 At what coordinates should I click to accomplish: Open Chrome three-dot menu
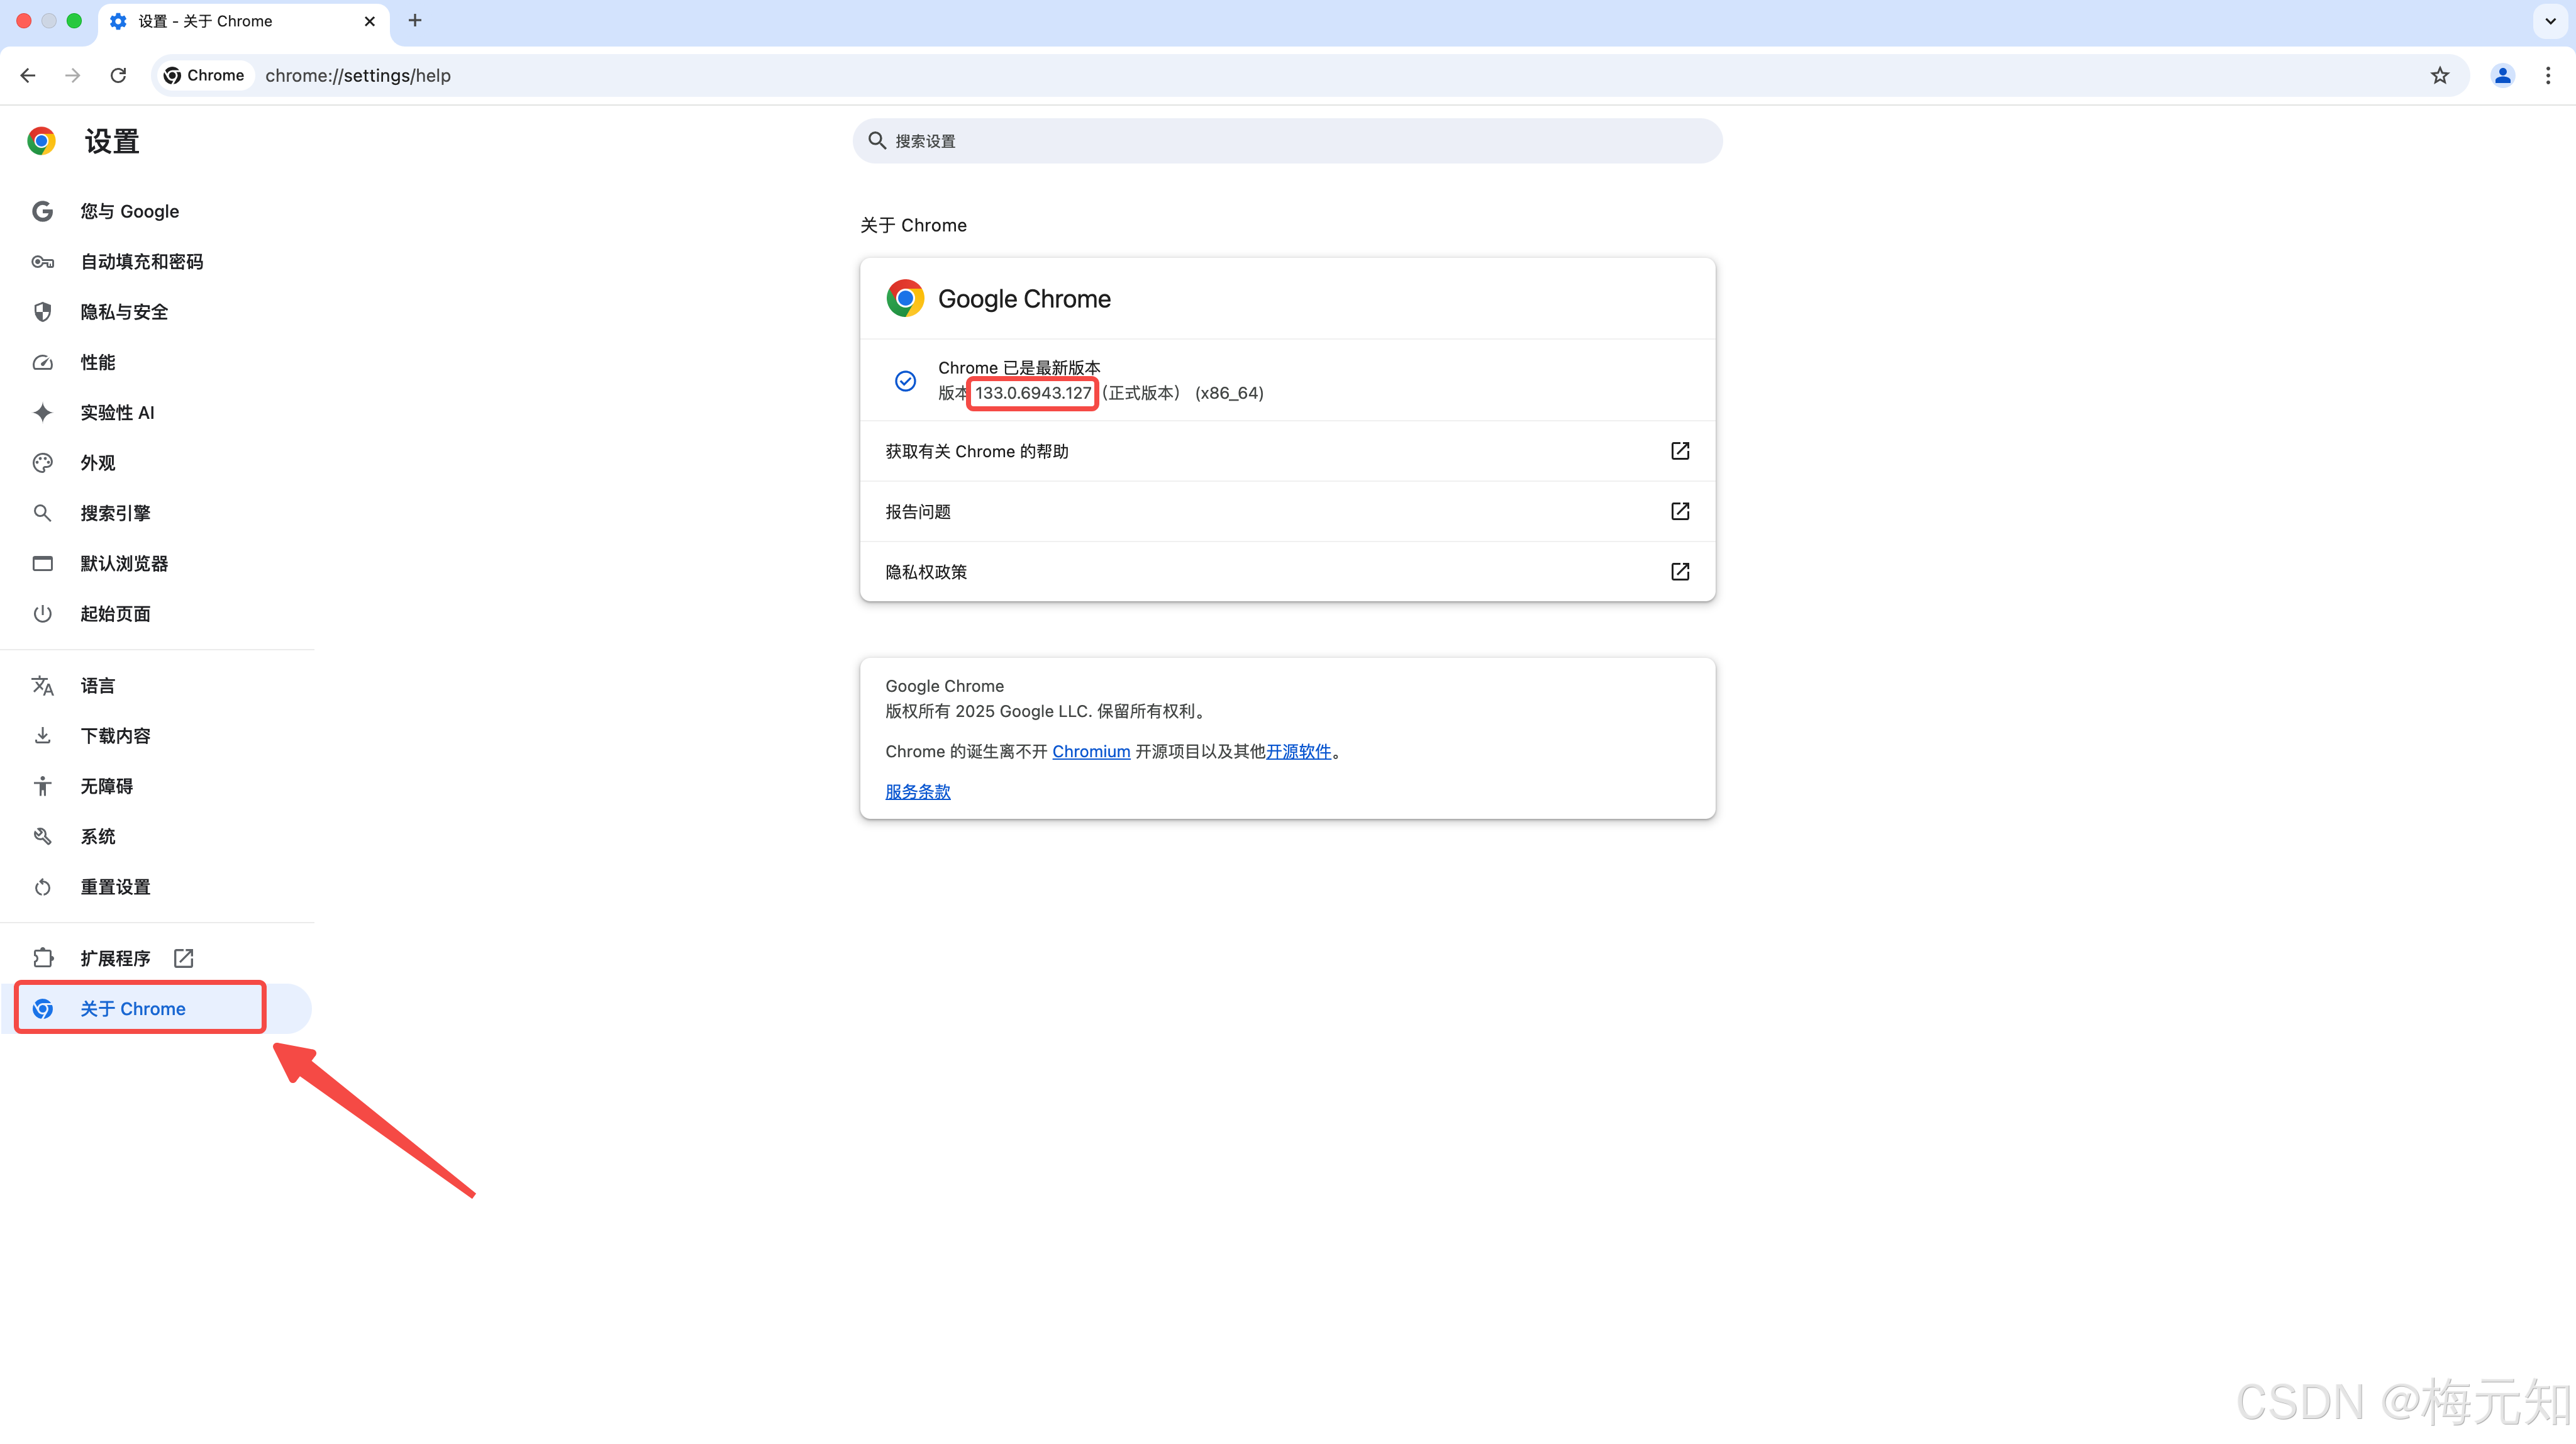[2548, 75]
